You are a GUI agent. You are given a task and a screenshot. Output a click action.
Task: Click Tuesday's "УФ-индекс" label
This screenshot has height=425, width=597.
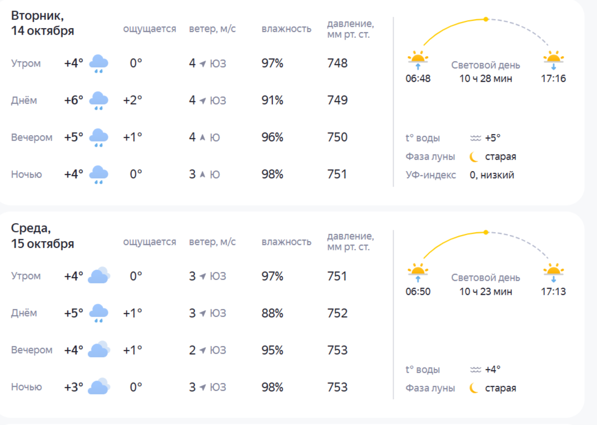tap(431, 175)
